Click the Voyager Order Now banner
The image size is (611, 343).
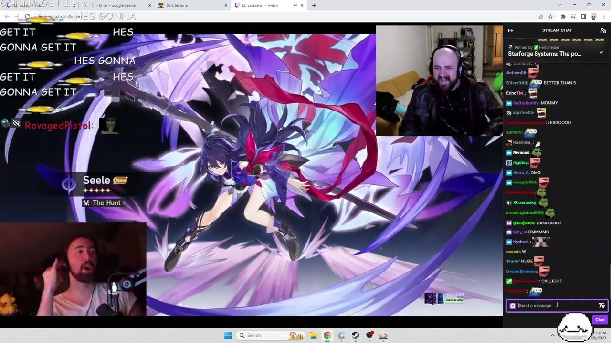(x=444, y=298)
